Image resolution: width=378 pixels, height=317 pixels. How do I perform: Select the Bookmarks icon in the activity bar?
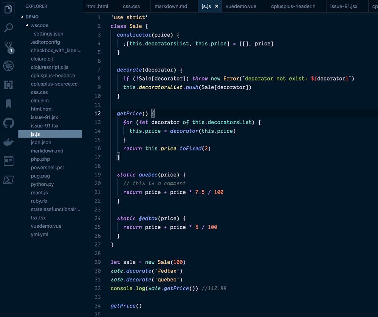click(8, 103)
